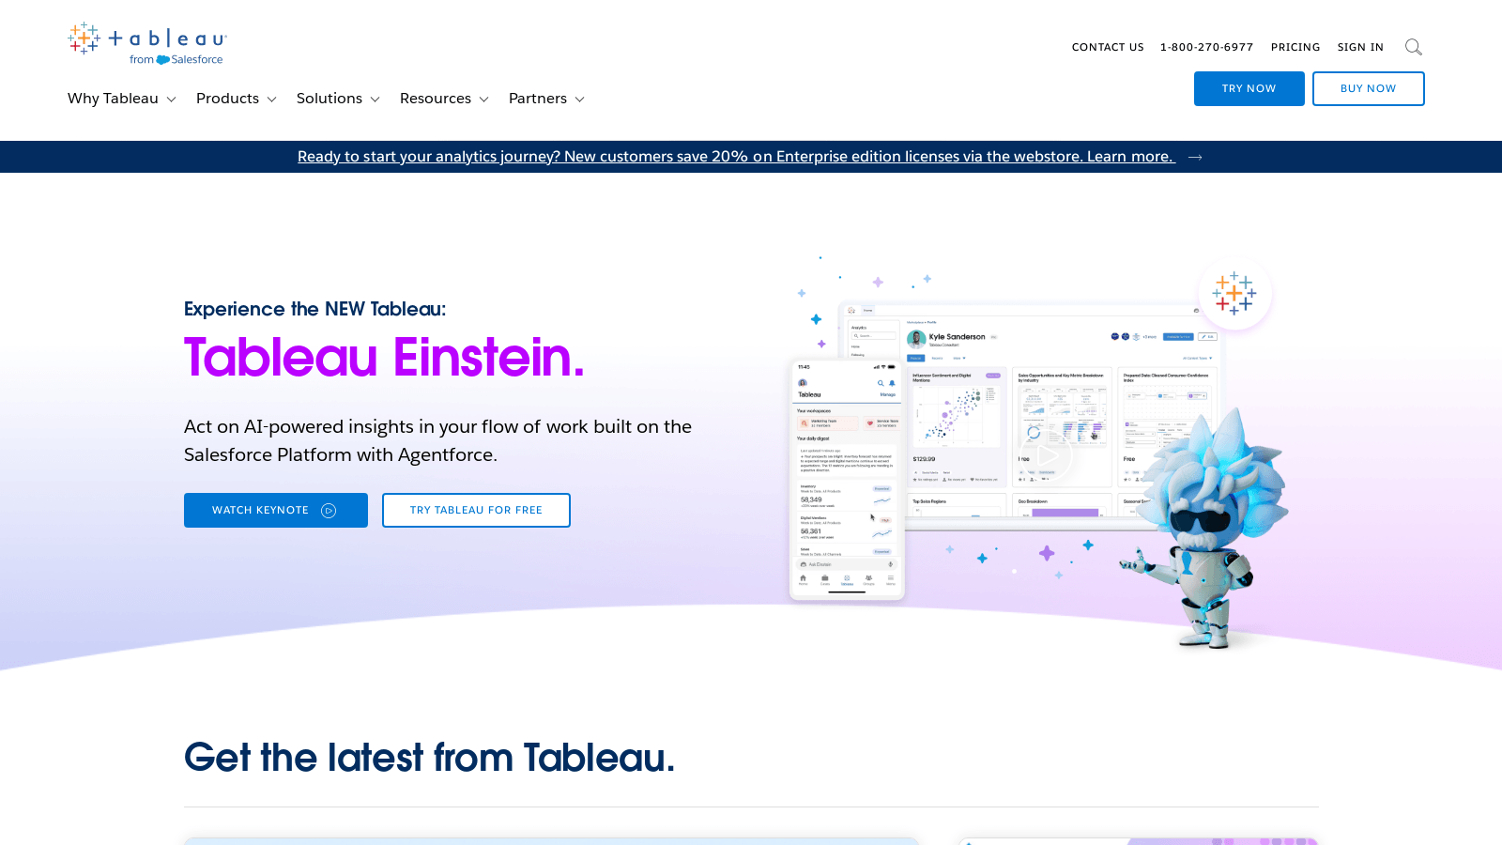The height and width of the screenshot is (845, 1502).
Task: Click the arrow icon beside the banner link
Action: click(1195, 157)
